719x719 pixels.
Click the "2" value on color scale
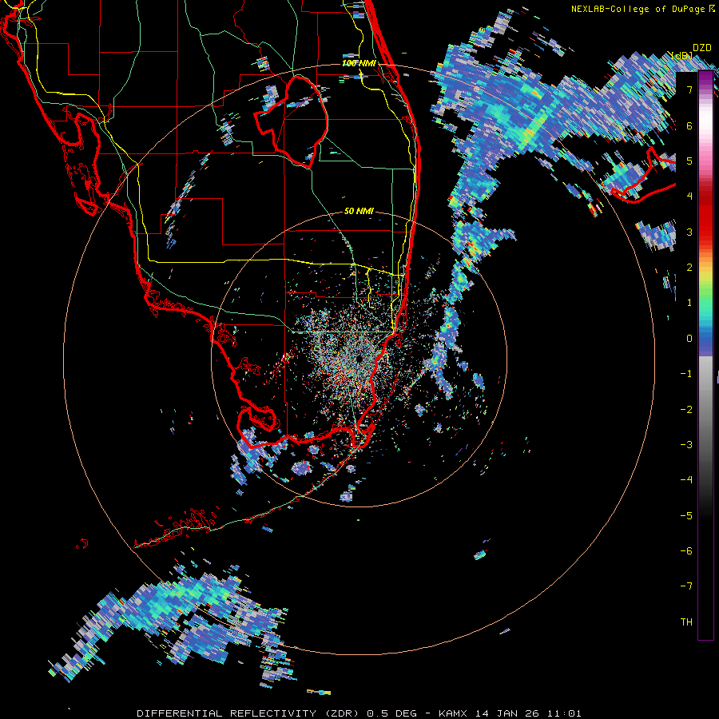(x=689, y=268)
